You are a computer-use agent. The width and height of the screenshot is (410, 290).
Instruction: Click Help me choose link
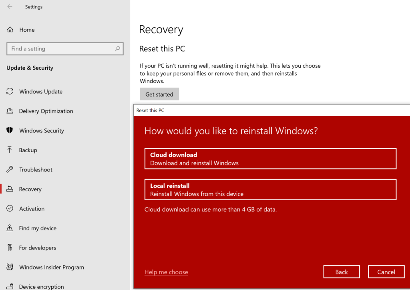click(166, 272)
